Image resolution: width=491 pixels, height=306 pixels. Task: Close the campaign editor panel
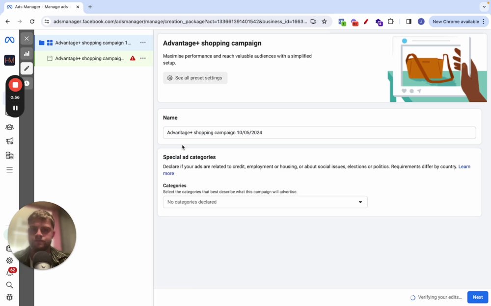coord(27,38)
